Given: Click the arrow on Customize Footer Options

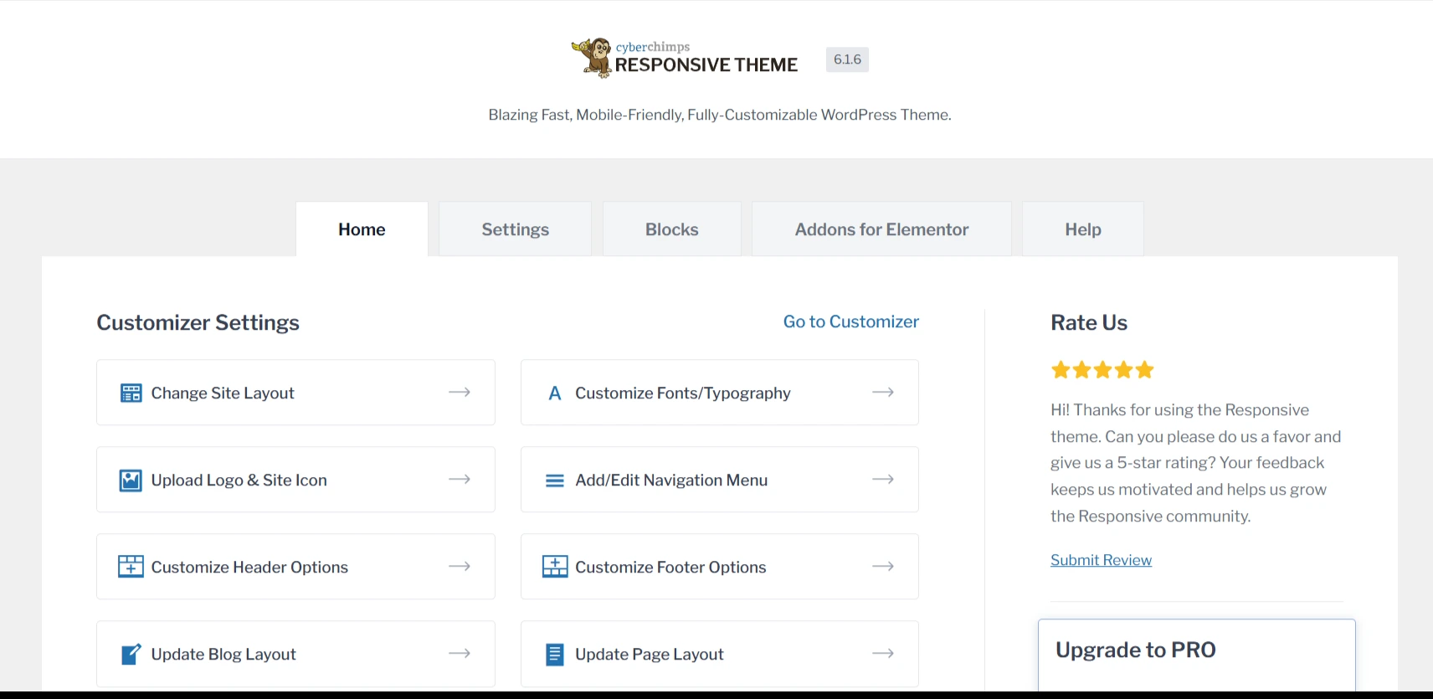Looking at the screenshot, I should tap(883, 567).
